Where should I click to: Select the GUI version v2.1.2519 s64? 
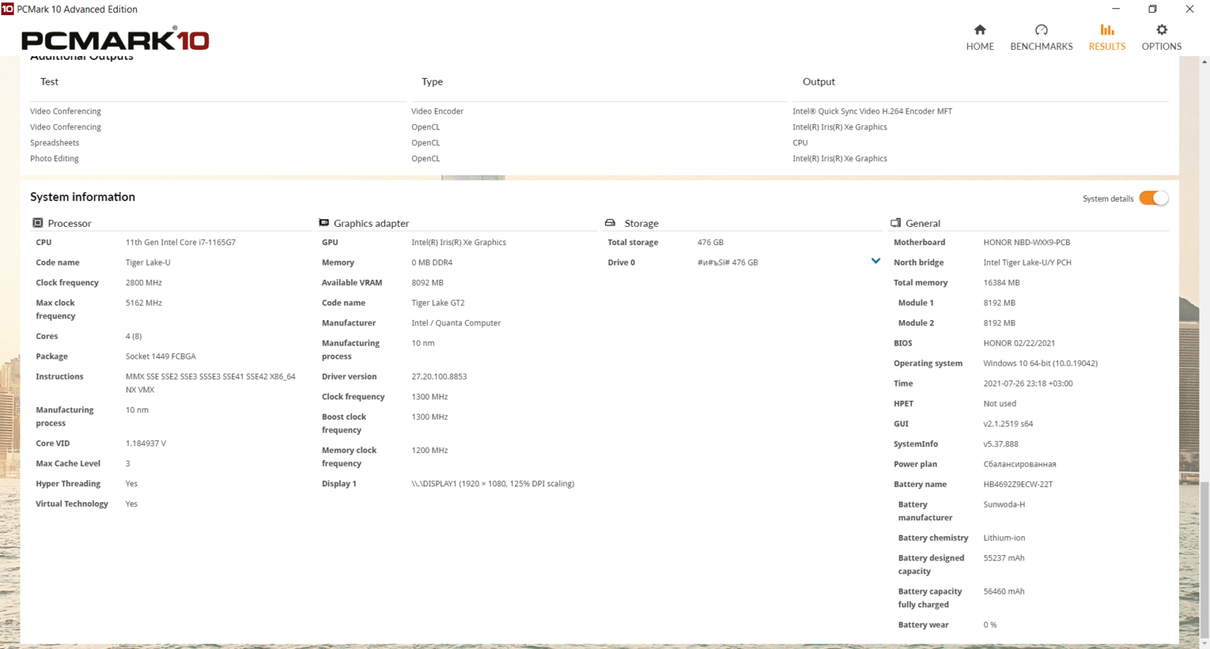pyautogui.click(x=1008, y=424)
